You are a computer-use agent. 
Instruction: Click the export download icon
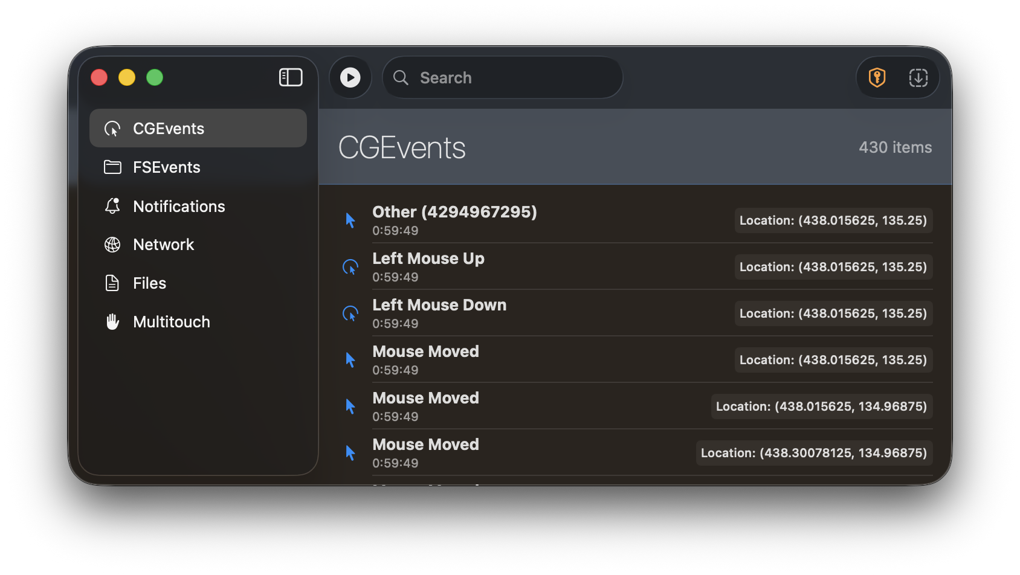(x=918, y=77)
